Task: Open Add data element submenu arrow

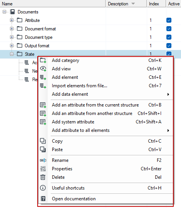Action: tap(168, 95)
